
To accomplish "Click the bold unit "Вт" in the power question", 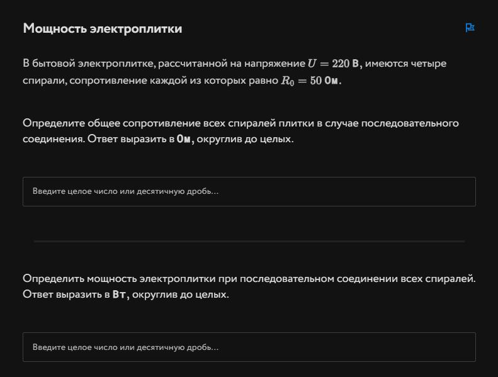I will (x=120, y=295).
